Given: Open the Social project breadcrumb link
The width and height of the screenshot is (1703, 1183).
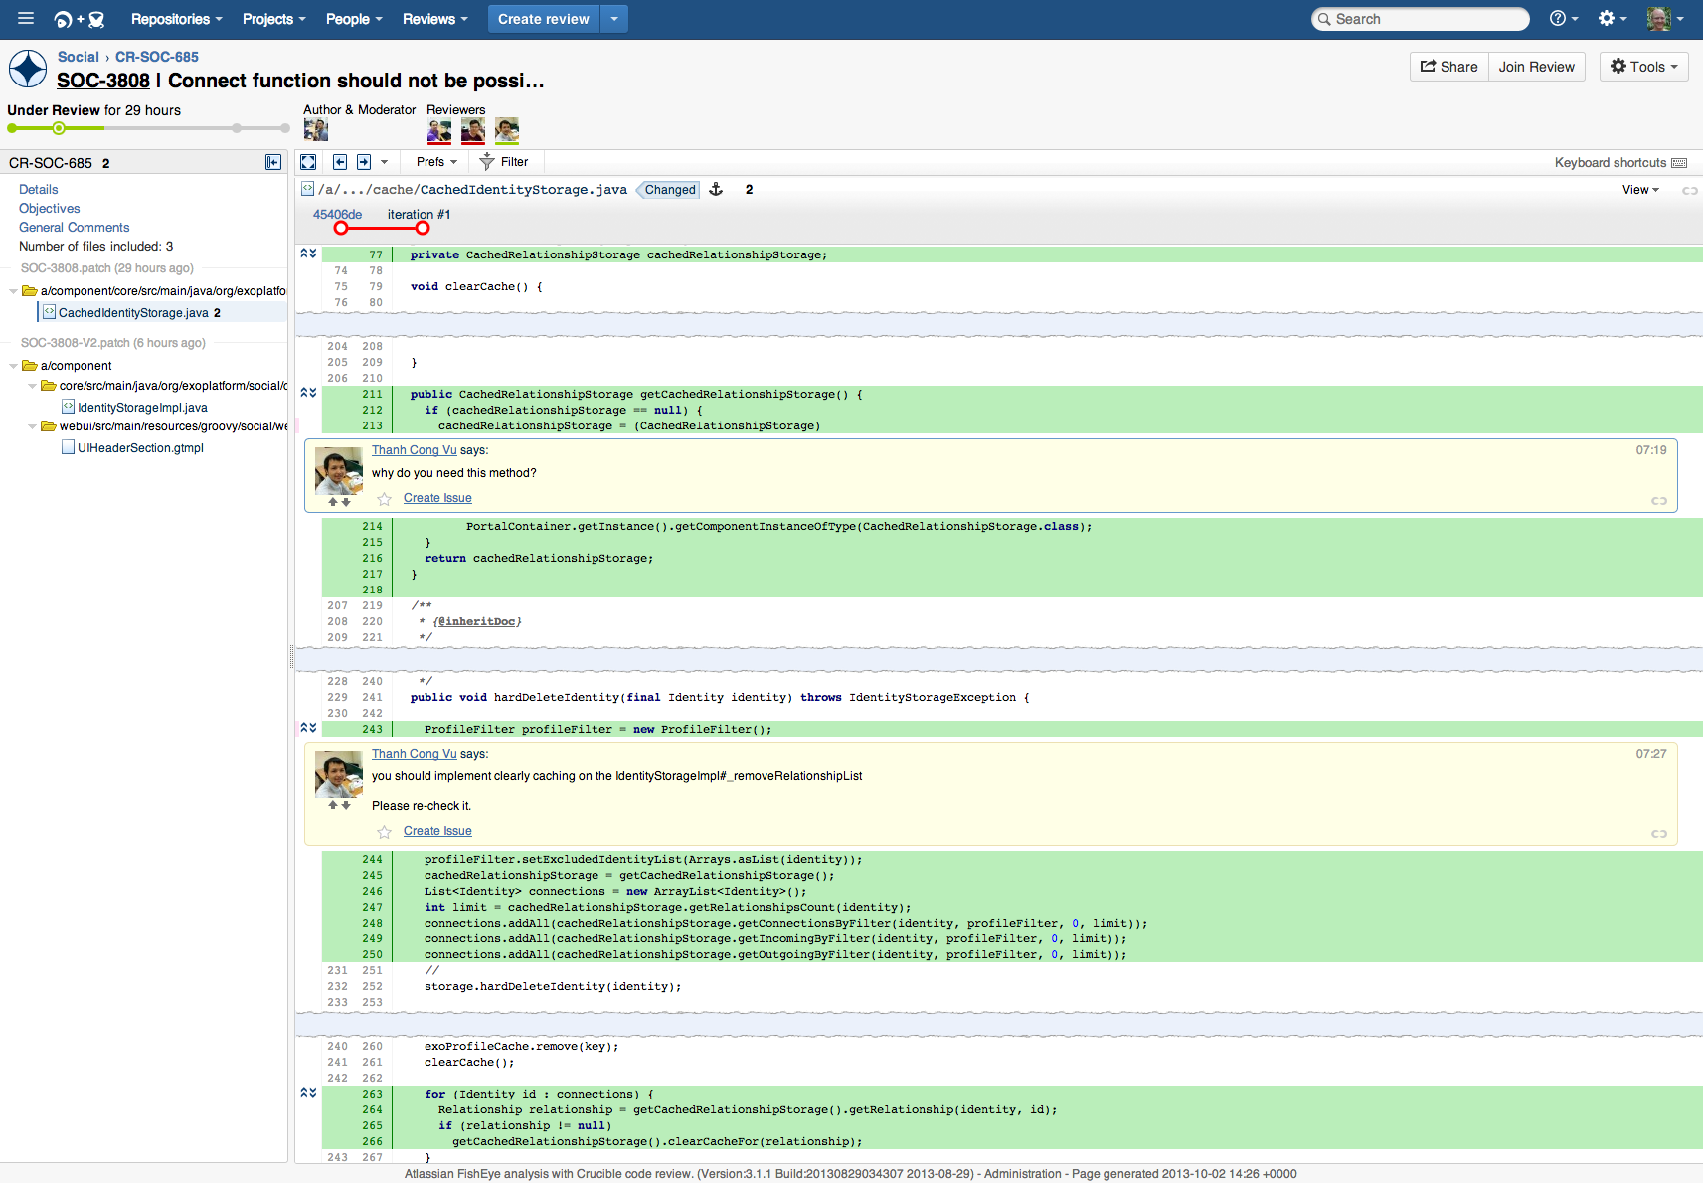Looking at the screenshot, I should [79, 57].
